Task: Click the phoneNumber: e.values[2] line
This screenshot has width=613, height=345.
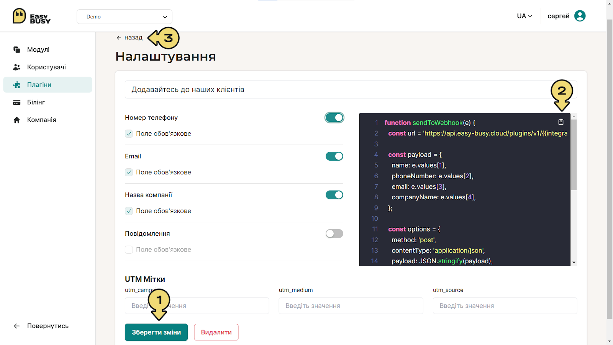Action: pyautogui.click(x=433, y=176)
